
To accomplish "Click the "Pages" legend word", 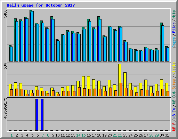I will click(174, 42).
